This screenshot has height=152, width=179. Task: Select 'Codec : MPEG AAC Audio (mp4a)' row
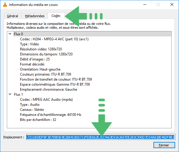click(x=46, y=100)
